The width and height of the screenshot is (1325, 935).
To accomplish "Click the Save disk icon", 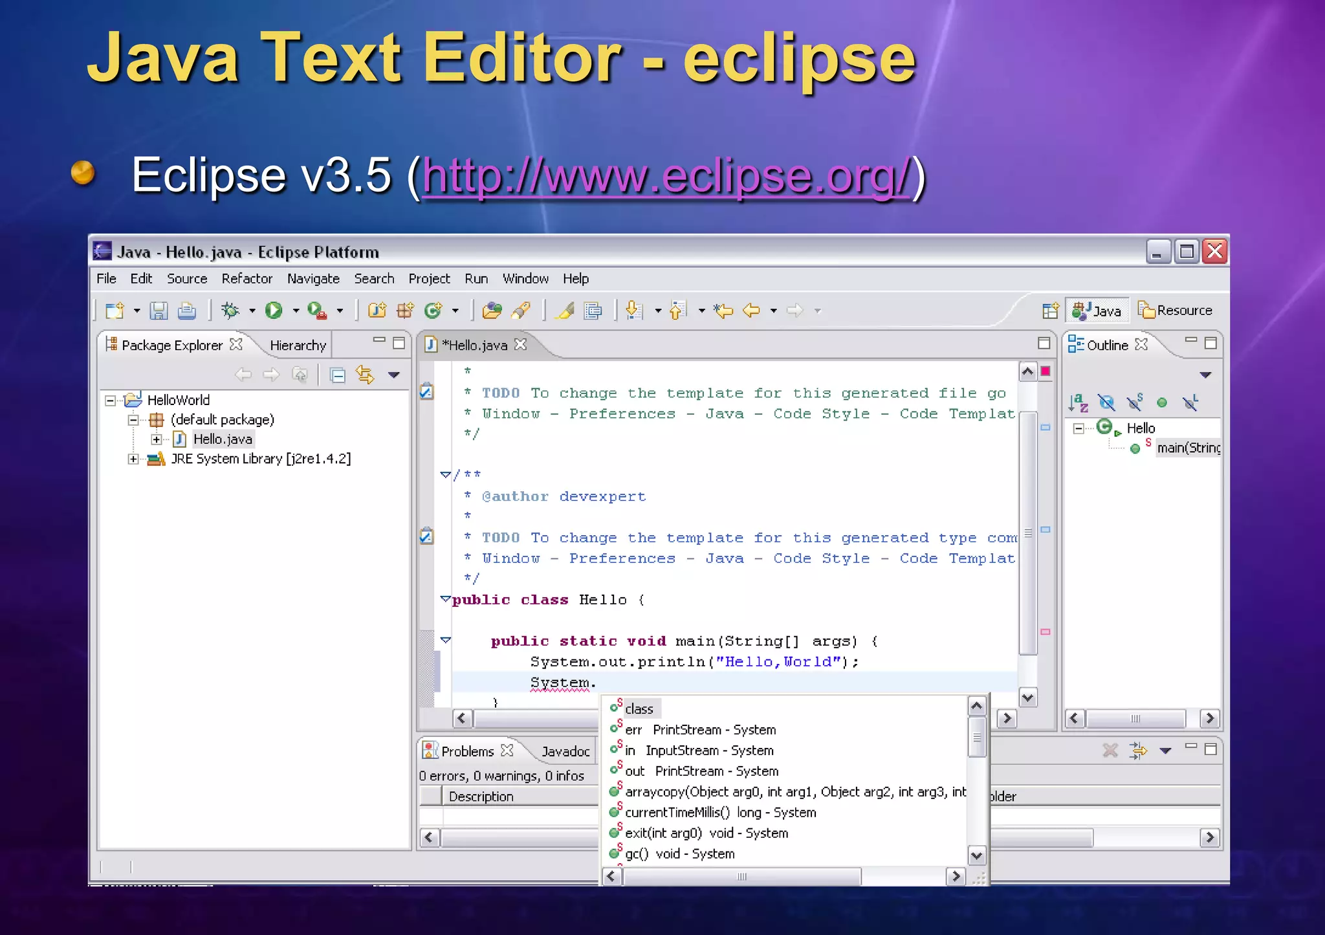I will (159, 311).
